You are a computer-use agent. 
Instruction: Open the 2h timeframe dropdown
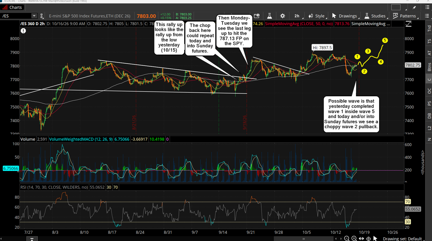coord(297,16)
